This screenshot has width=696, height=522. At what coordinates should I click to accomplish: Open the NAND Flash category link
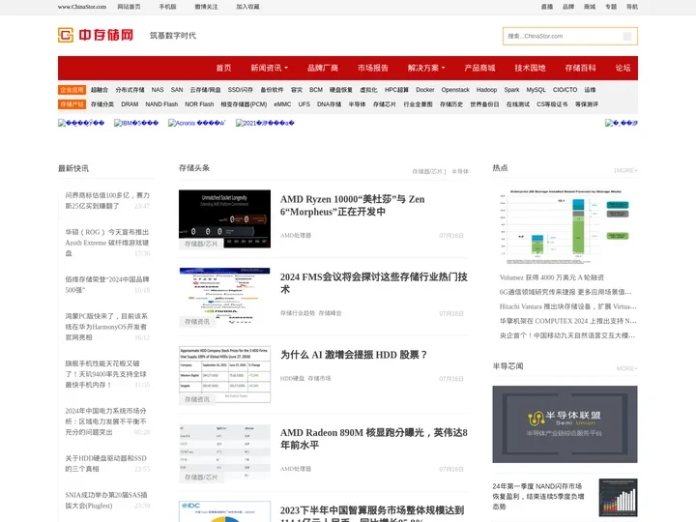pyautogui.click(x=161, y=104)
